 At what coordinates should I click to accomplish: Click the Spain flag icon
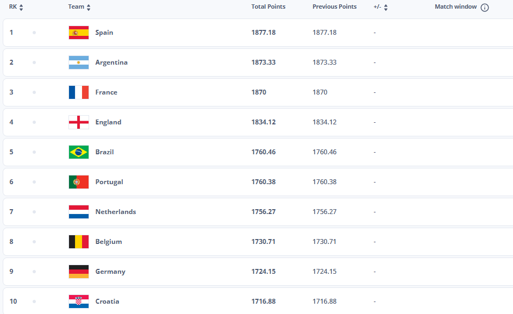click(79, 33)
